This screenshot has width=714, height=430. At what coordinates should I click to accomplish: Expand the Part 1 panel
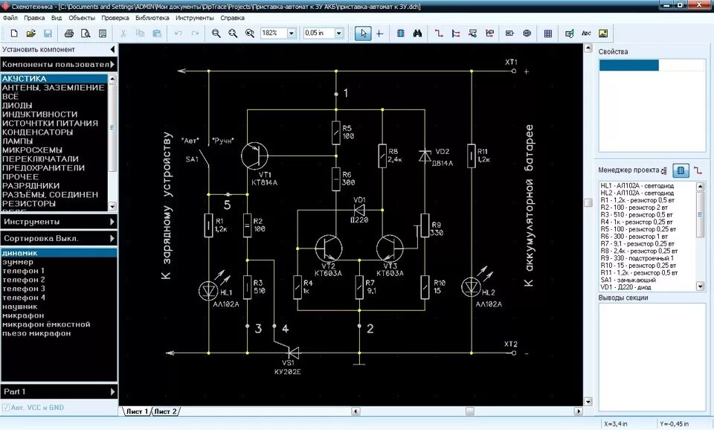(x=59, y=392)
